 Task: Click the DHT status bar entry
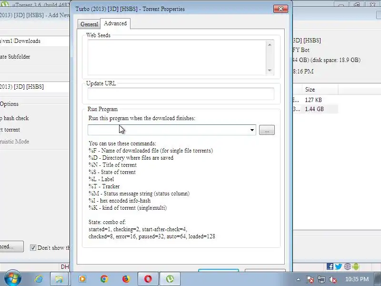(65, 267)
